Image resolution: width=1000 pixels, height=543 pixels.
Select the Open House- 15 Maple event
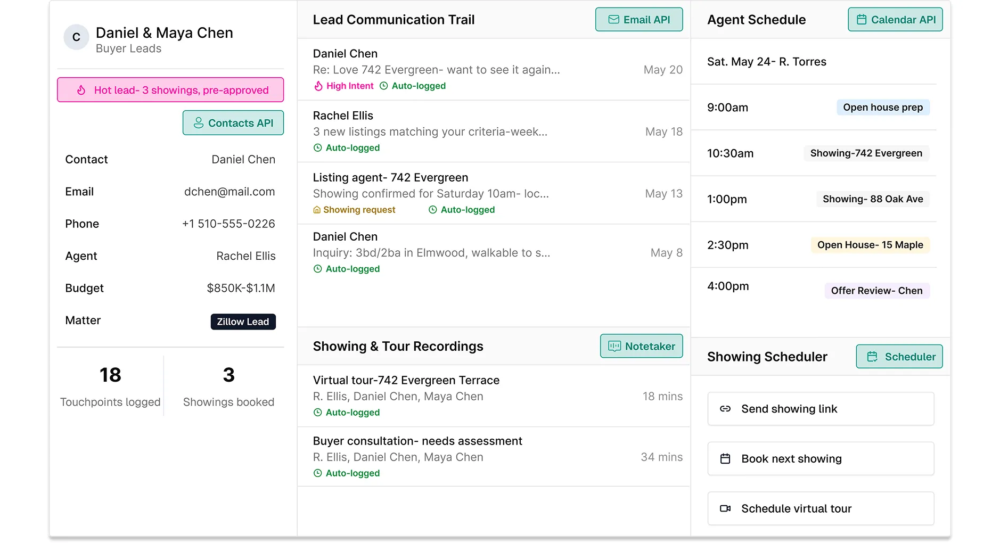click(x=870, y=245)
